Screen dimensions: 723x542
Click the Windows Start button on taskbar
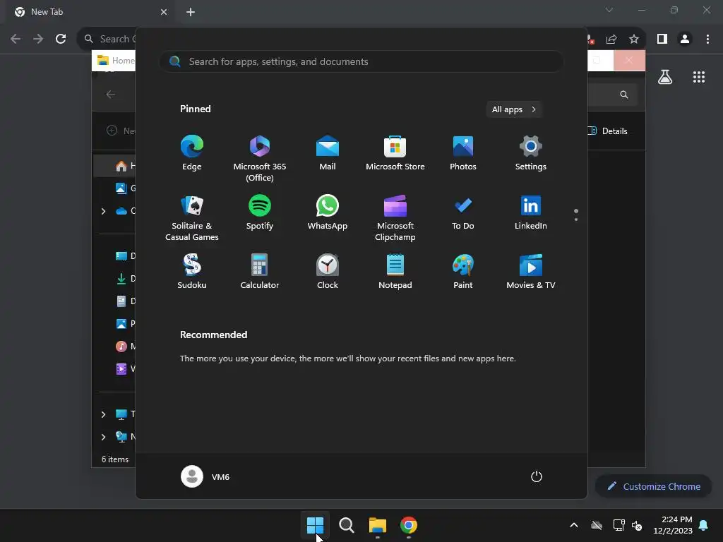[x=316, y=525]
